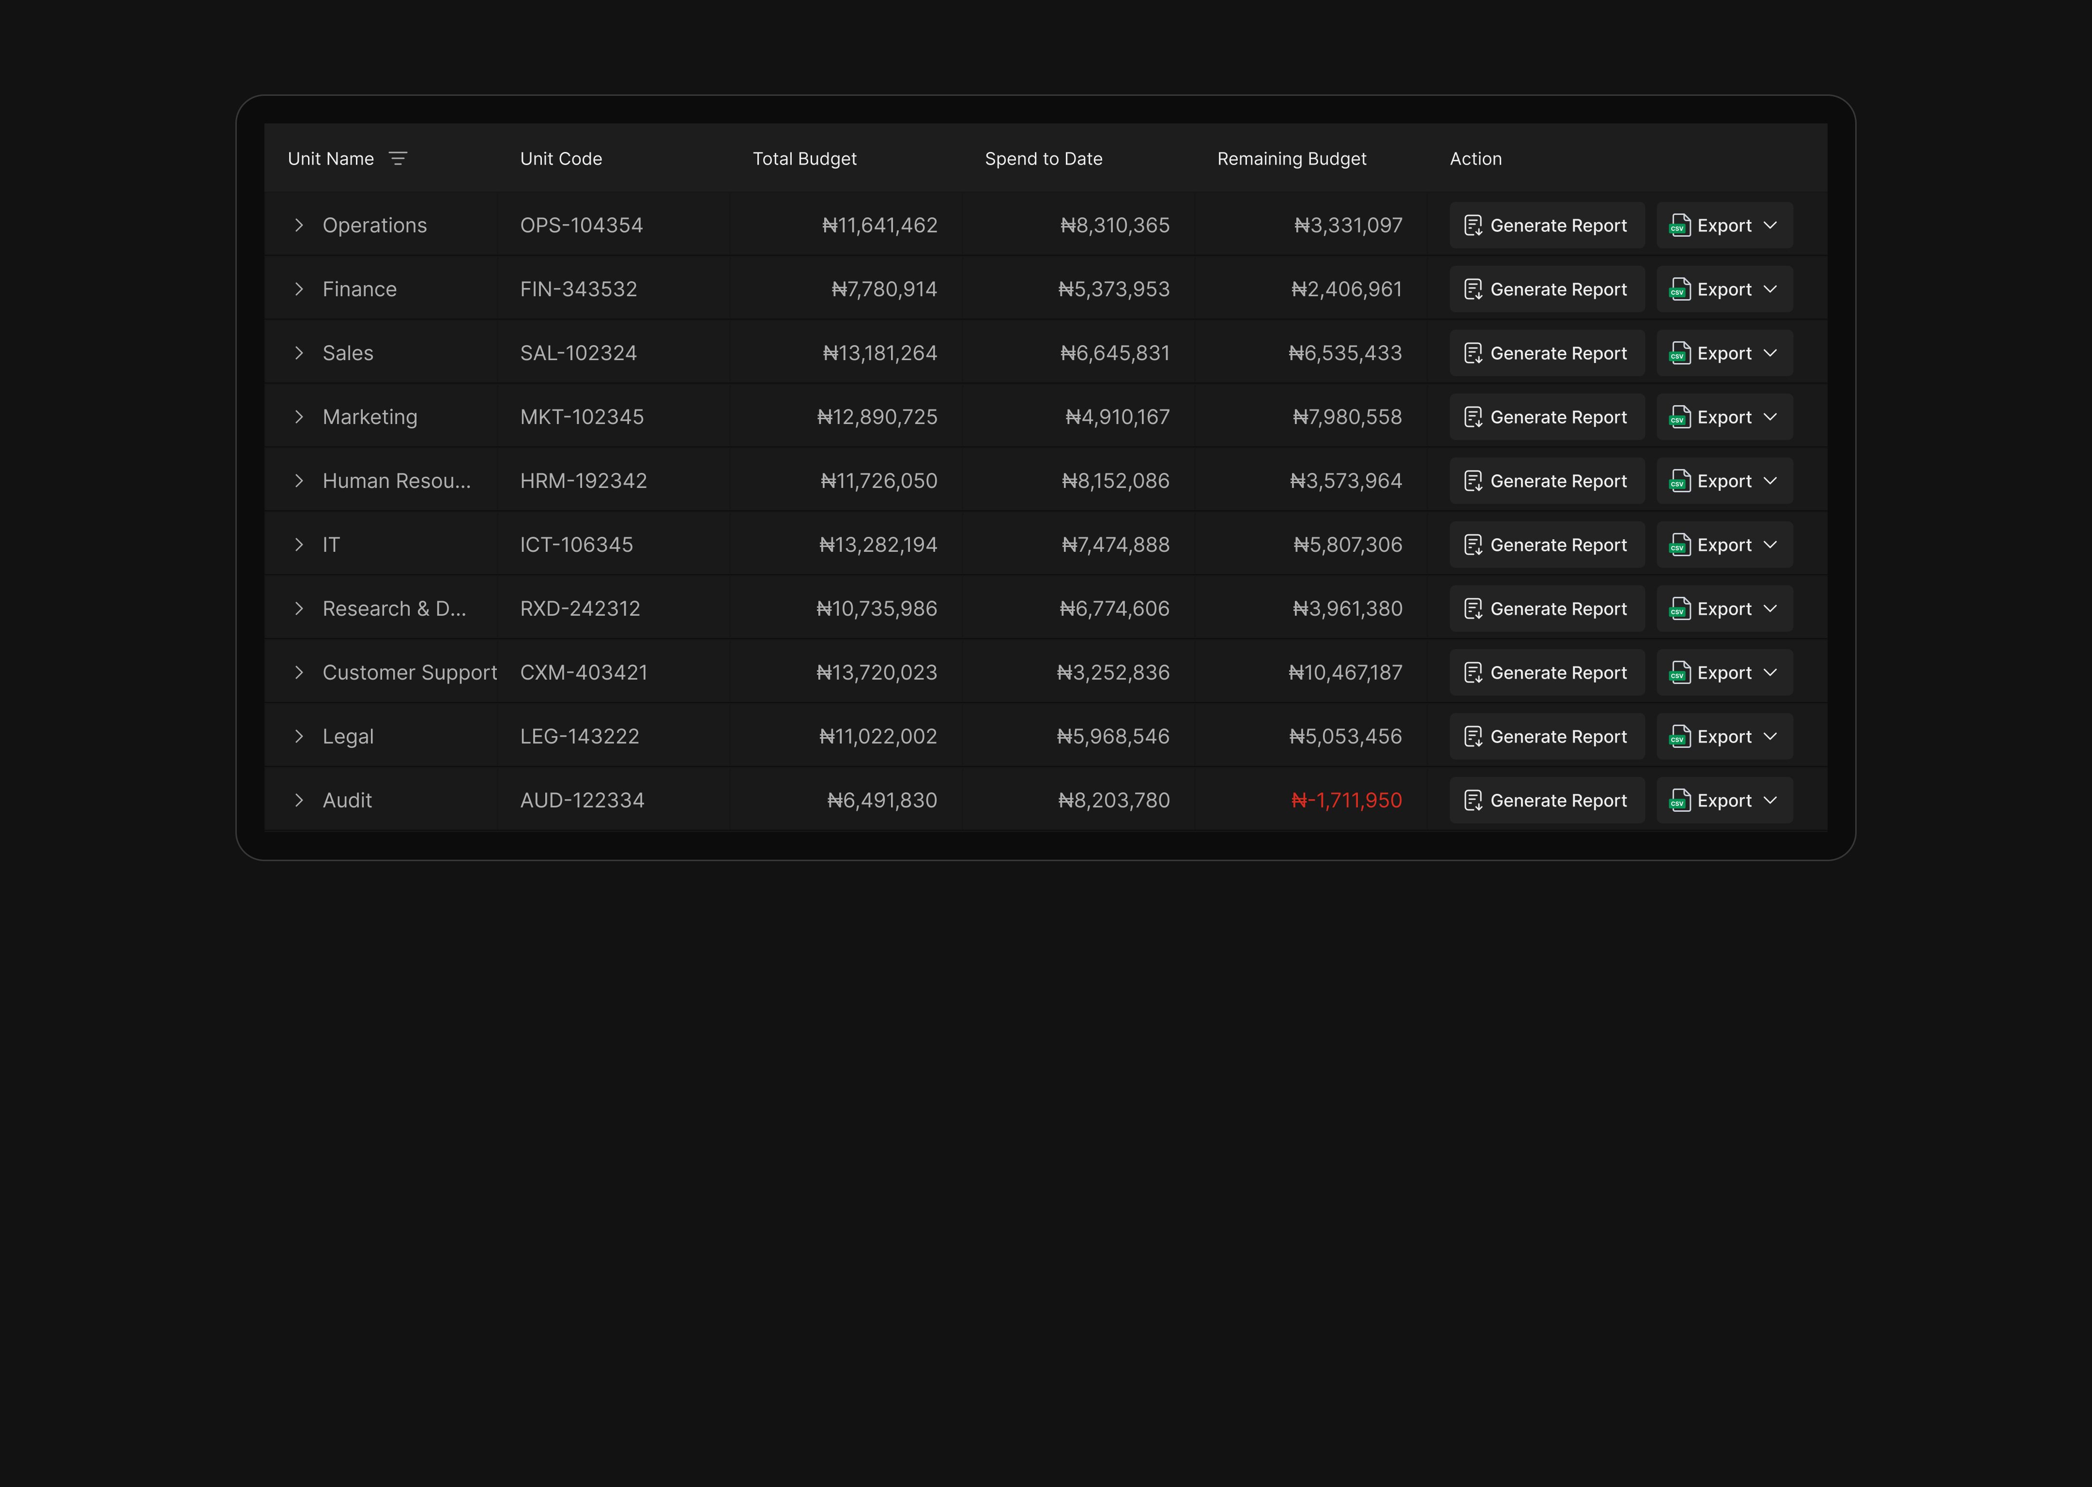Click the Spend to Date column header

pyautogui.click(x=1043, y=158)
